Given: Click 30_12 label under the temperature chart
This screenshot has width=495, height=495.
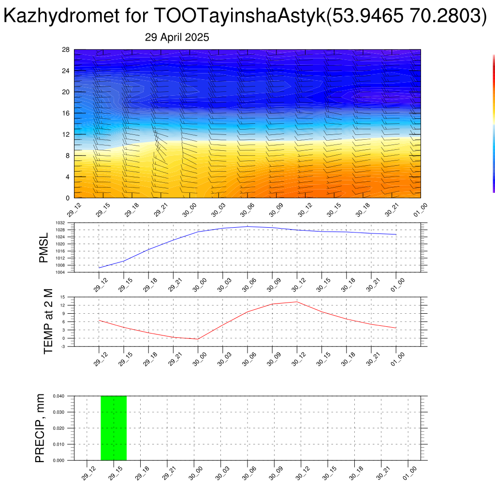Looking at the screenshot, I should (299, 359).
